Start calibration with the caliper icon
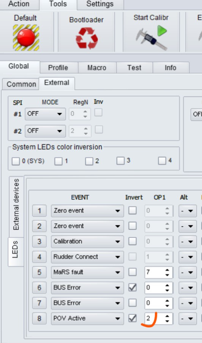This screenshot has width=202, height=343. [x=151, y=38]
